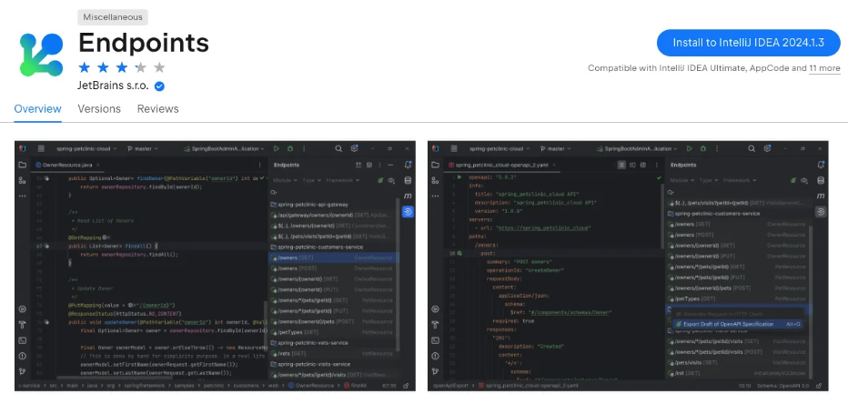Toggle preview-only view mode in right screenshot

point(643,165)
